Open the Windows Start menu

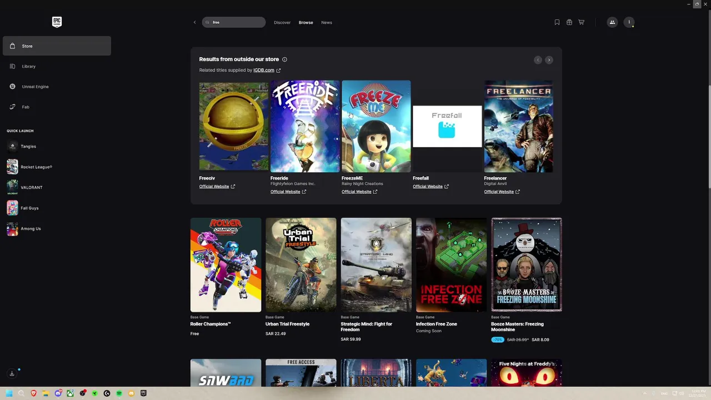pyautogui.click(x=9, y=393)
